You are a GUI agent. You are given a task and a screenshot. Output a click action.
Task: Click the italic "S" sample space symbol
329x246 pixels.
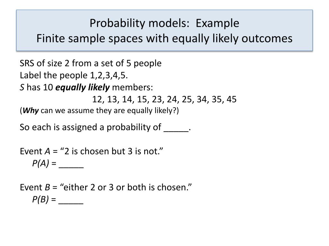coord(22,87)
